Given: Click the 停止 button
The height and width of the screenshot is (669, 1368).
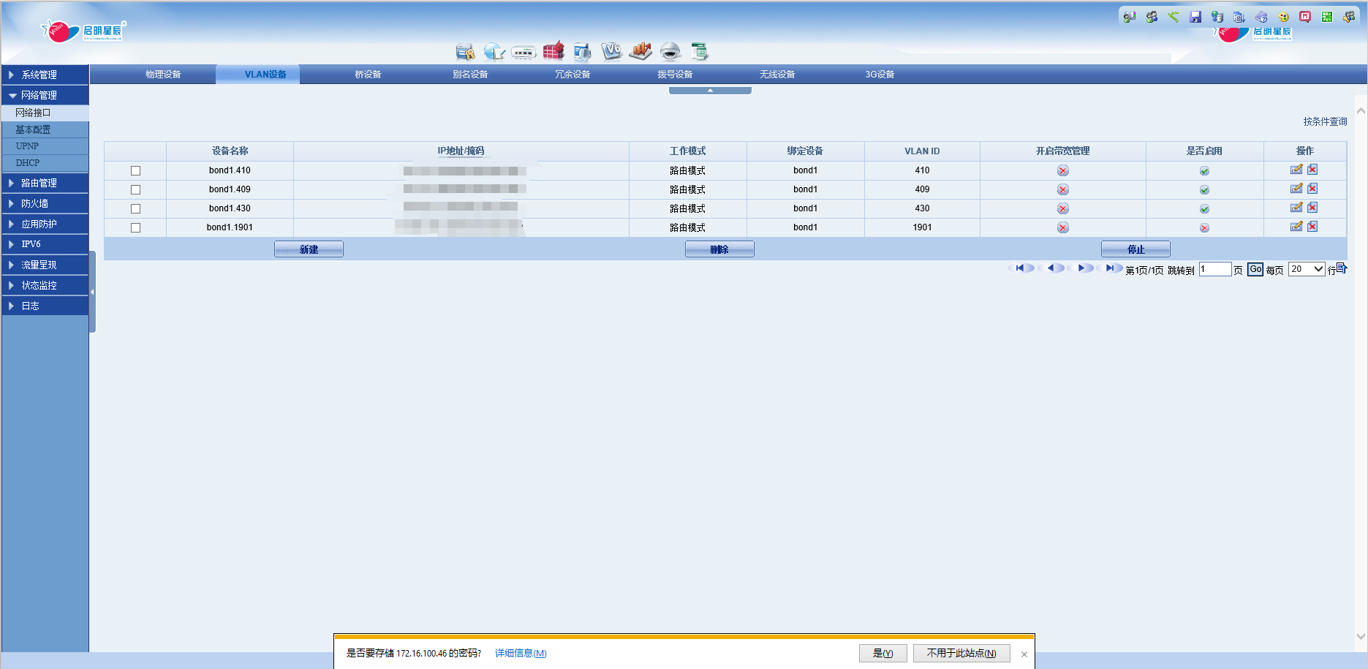Looking at the screenshot, I should click(x=1135, y=249).
